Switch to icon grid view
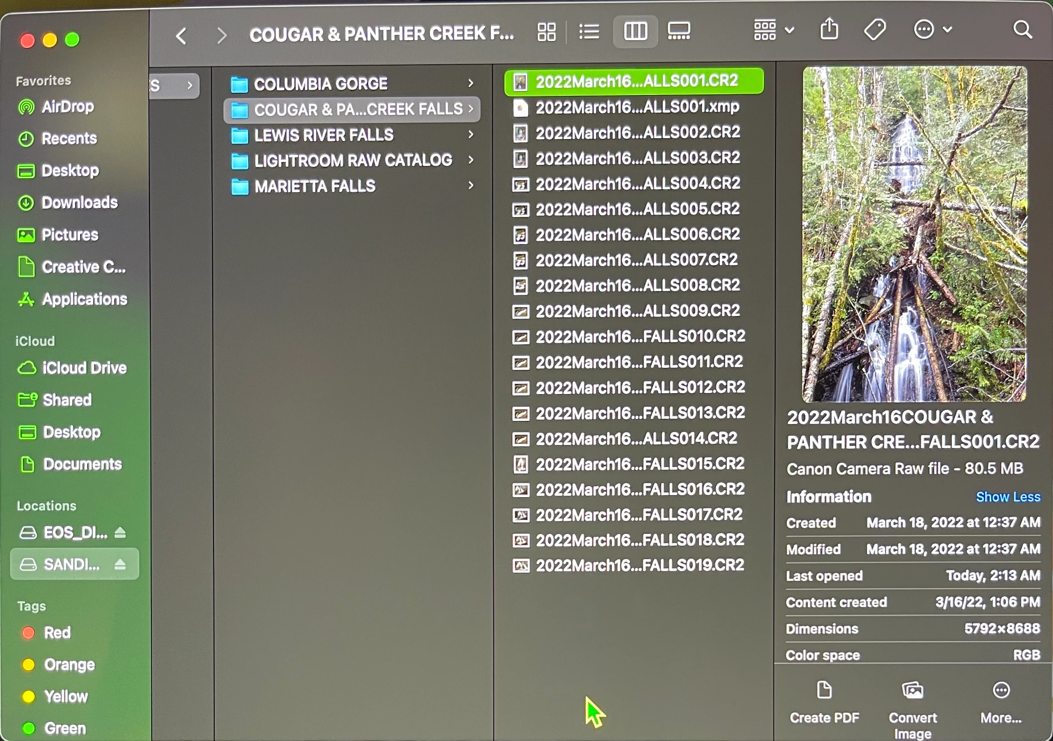The height and width of the screenshot is (741, 1053). pyautogui.click(x=546, y=32)
